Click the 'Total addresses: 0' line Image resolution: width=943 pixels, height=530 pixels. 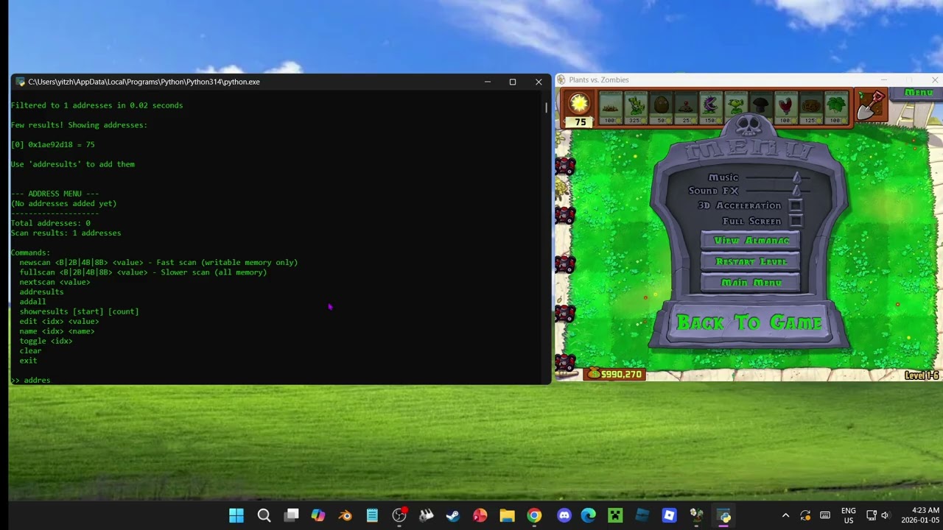(x=50, y=223)
